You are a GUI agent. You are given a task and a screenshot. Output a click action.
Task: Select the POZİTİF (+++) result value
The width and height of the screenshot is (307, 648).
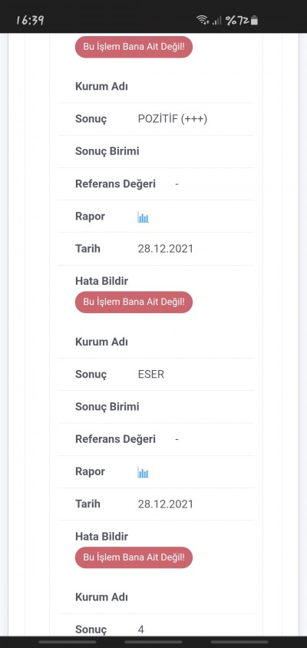173,119
